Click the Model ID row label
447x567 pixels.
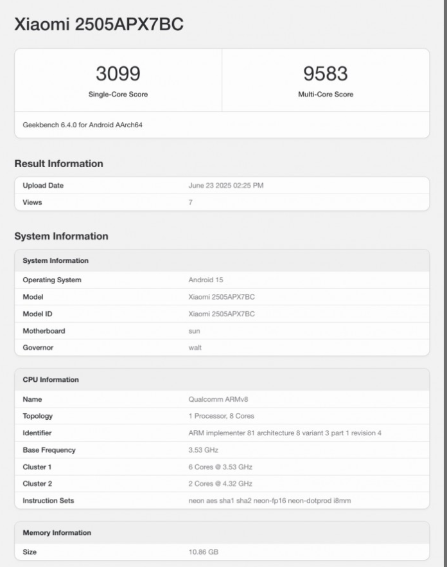40,314
